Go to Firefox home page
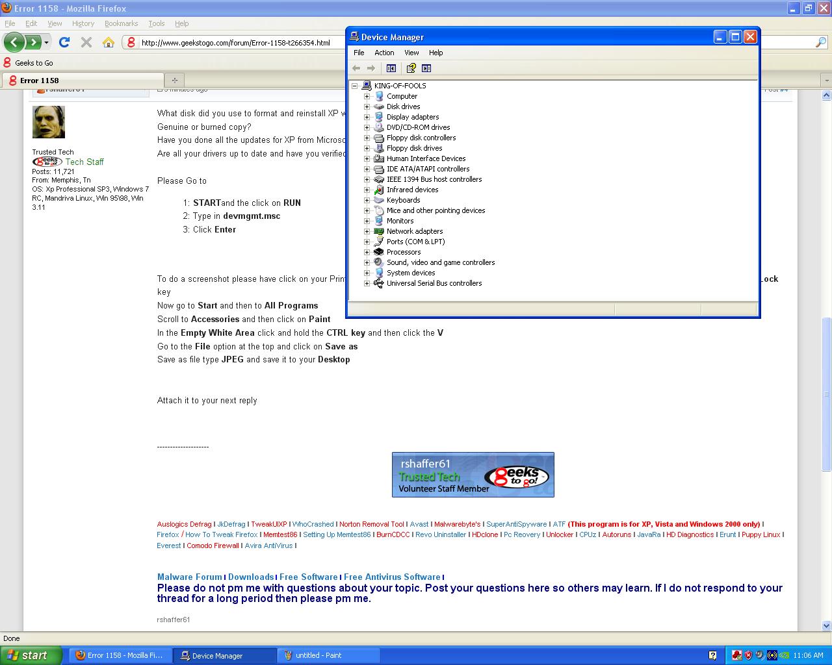 click(x=109, y=42)
